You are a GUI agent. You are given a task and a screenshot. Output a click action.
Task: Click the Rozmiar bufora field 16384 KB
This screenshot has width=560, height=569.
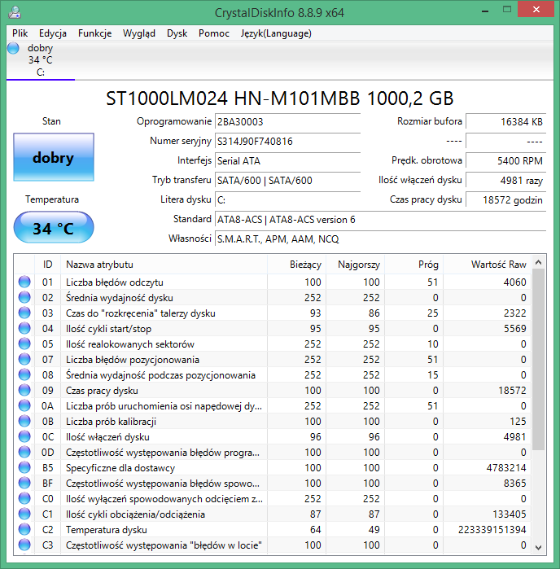coord(506,121)
